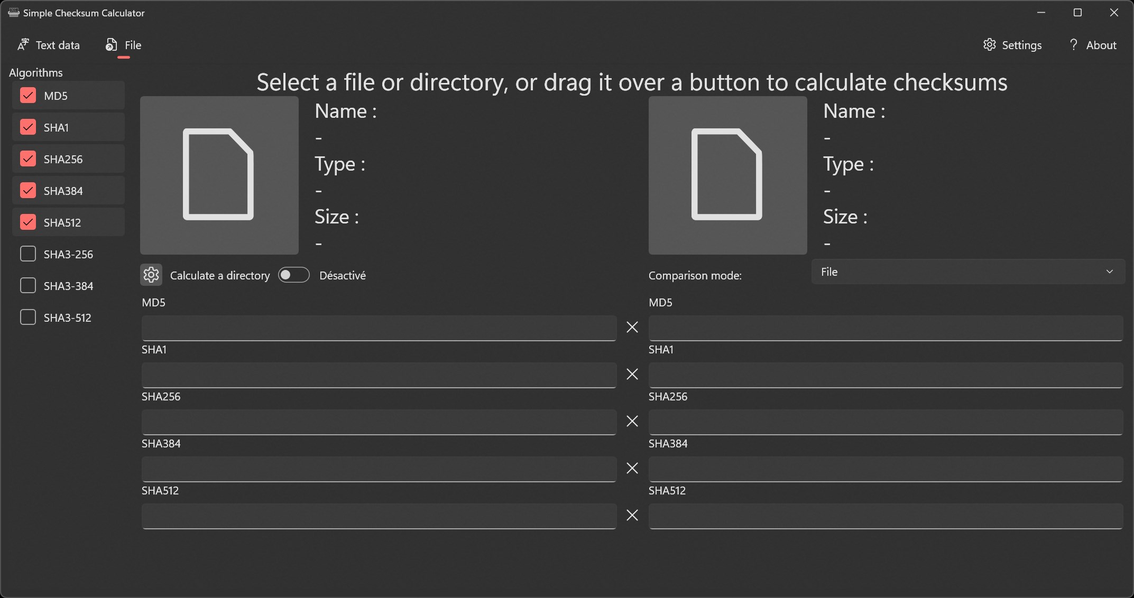Click the left SHA1 checksum field
This screenshot has height=598, width=1134.
coord(379,375)
